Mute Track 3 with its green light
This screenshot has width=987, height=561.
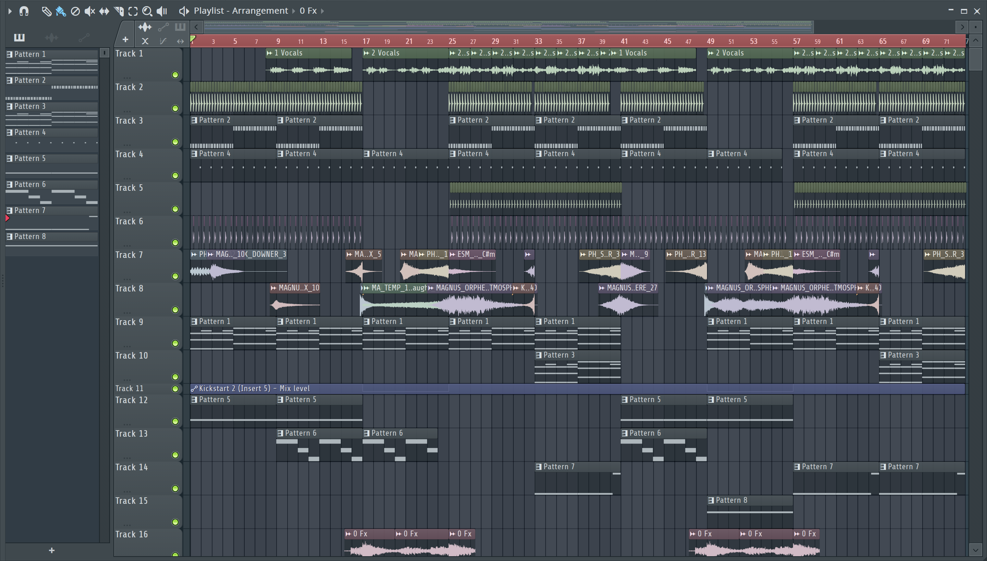[175, 142]
